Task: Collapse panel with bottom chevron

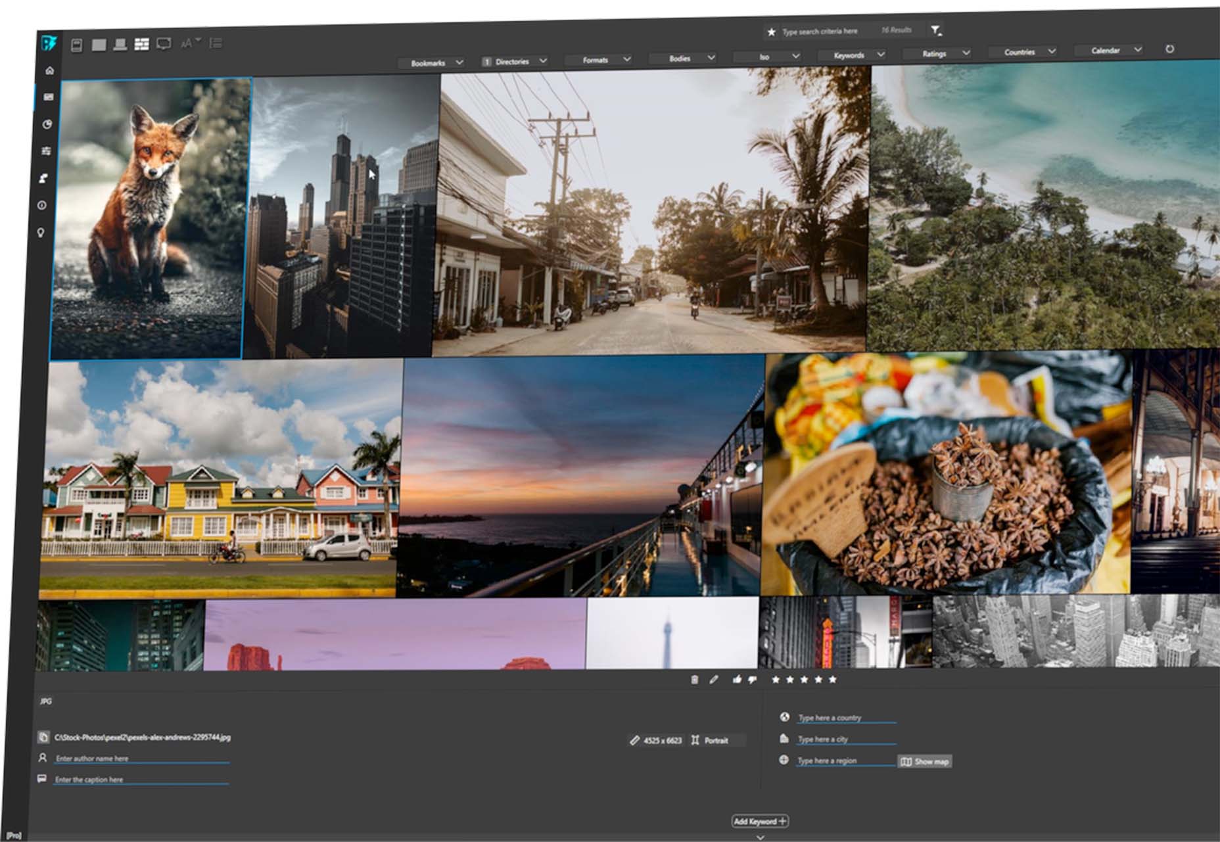Action: click(760, 837)
